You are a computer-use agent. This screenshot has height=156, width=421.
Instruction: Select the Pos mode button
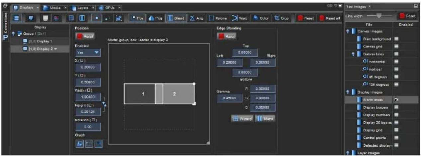pyautogui.click(x=136, y=19)
